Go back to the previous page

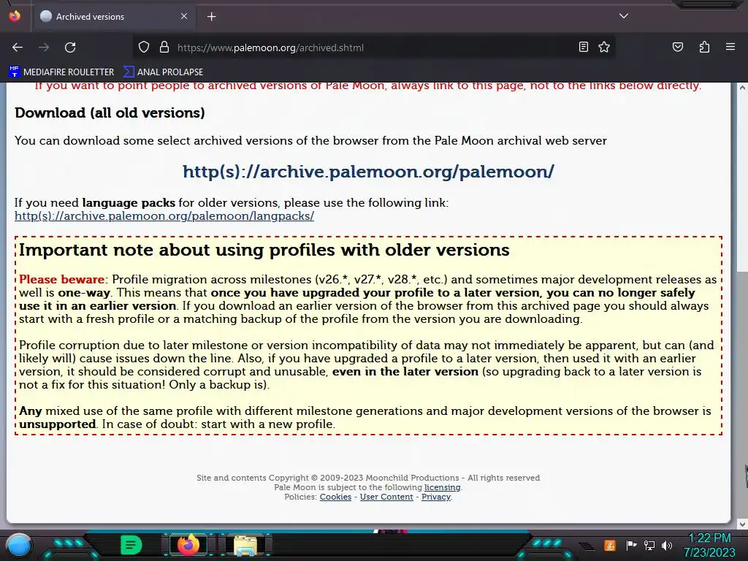[x=18, y=47]
